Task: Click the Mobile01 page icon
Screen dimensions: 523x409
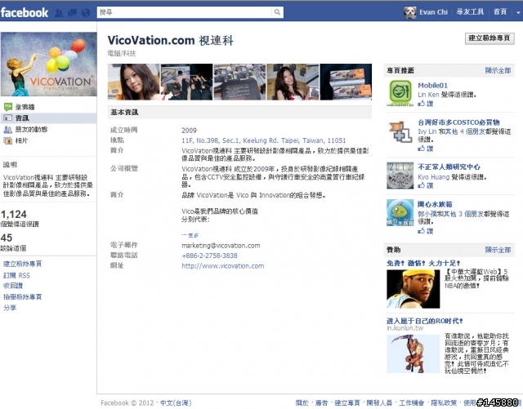Action: [400, 93]
